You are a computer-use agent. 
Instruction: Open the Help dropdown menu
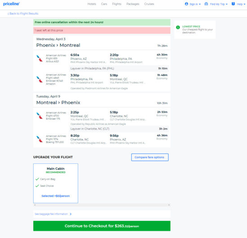pos(238,4)
